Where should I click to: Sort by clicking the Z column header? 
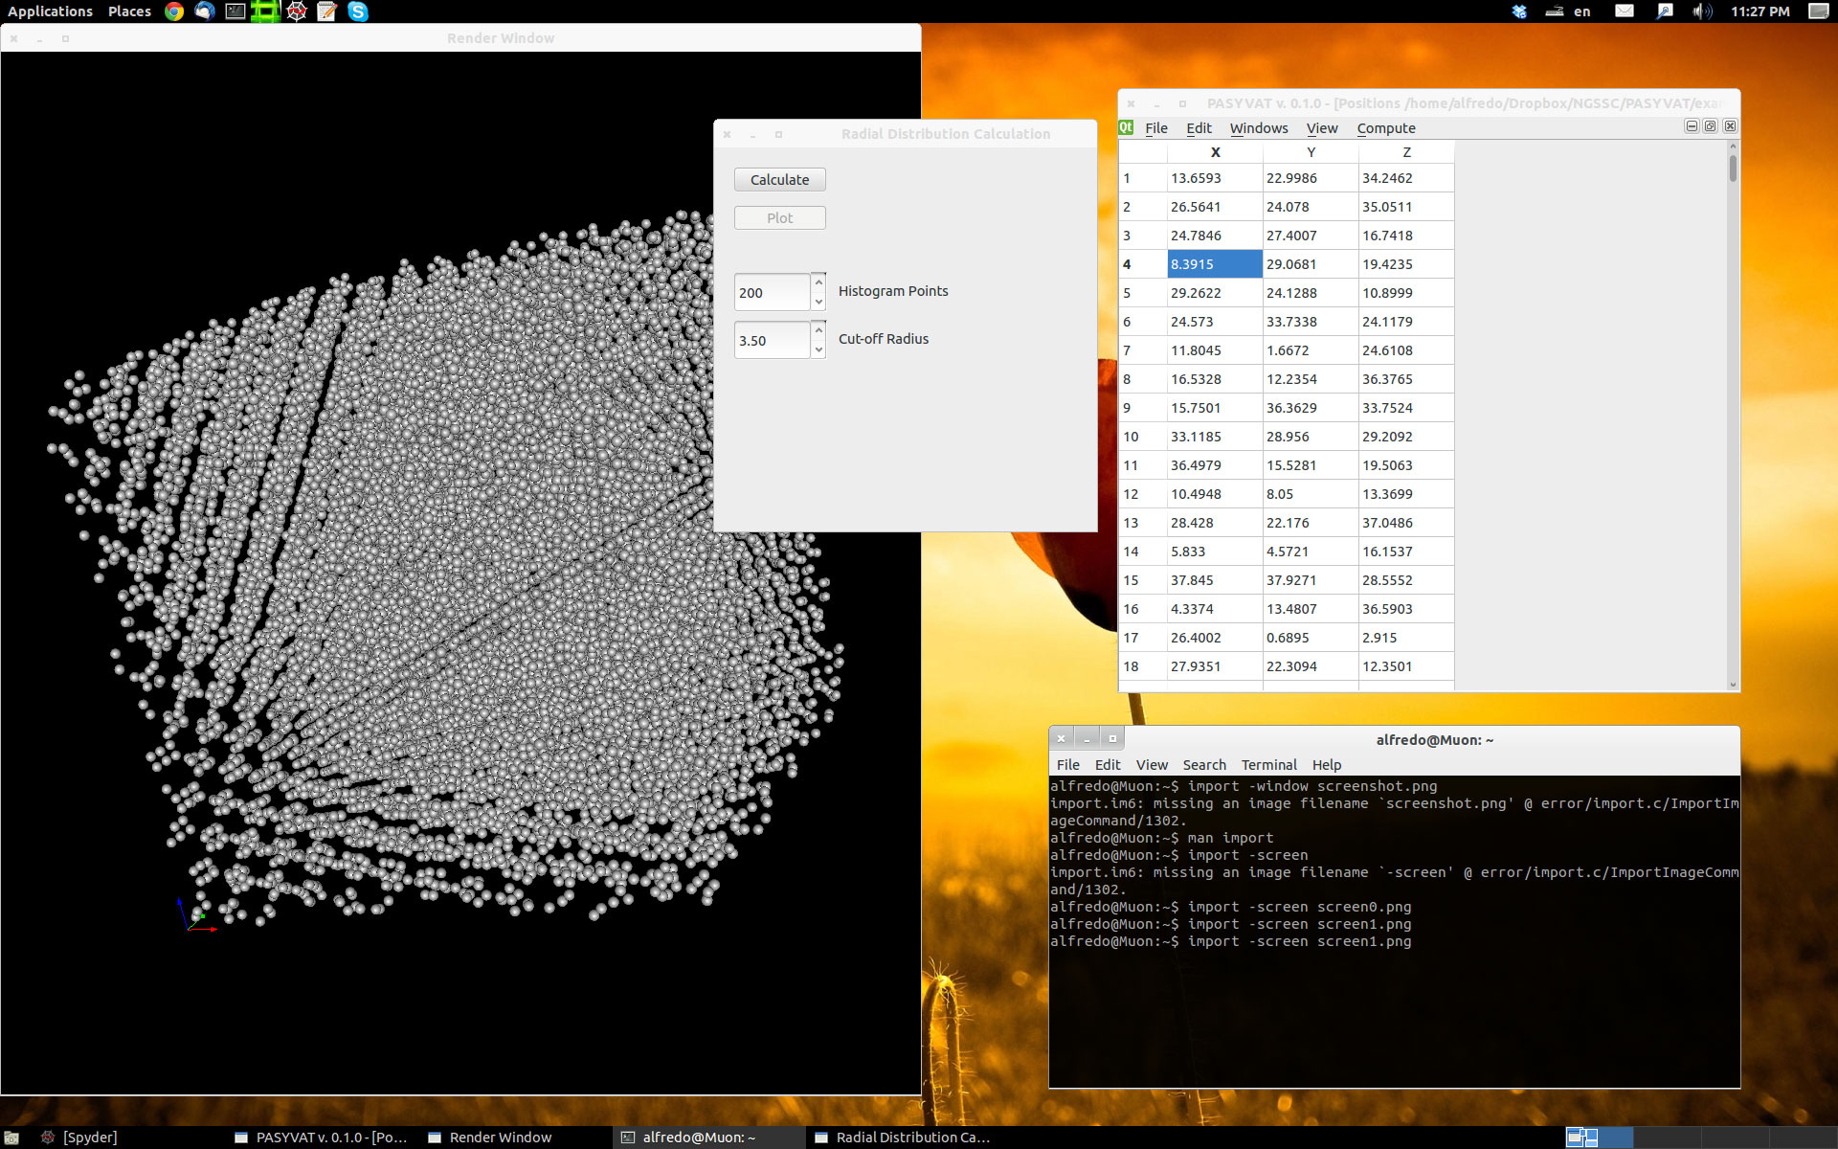[1405, 152]
